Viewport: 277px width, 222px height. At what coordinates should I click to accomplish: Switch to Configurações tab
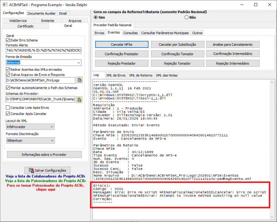point(13,13)
